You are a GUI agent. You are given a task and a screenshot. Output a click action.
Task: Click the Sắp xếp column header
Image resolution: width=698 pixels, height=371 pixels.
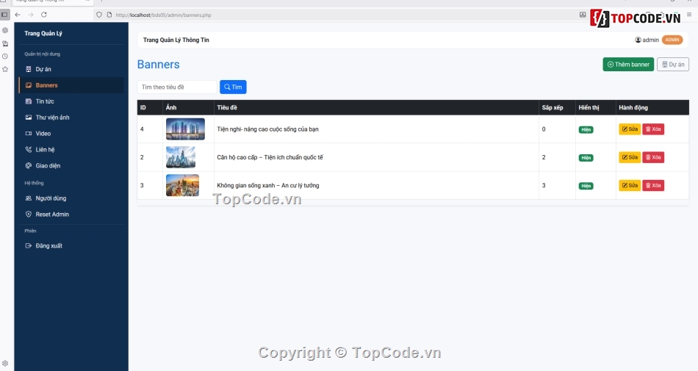coord(553,107)
